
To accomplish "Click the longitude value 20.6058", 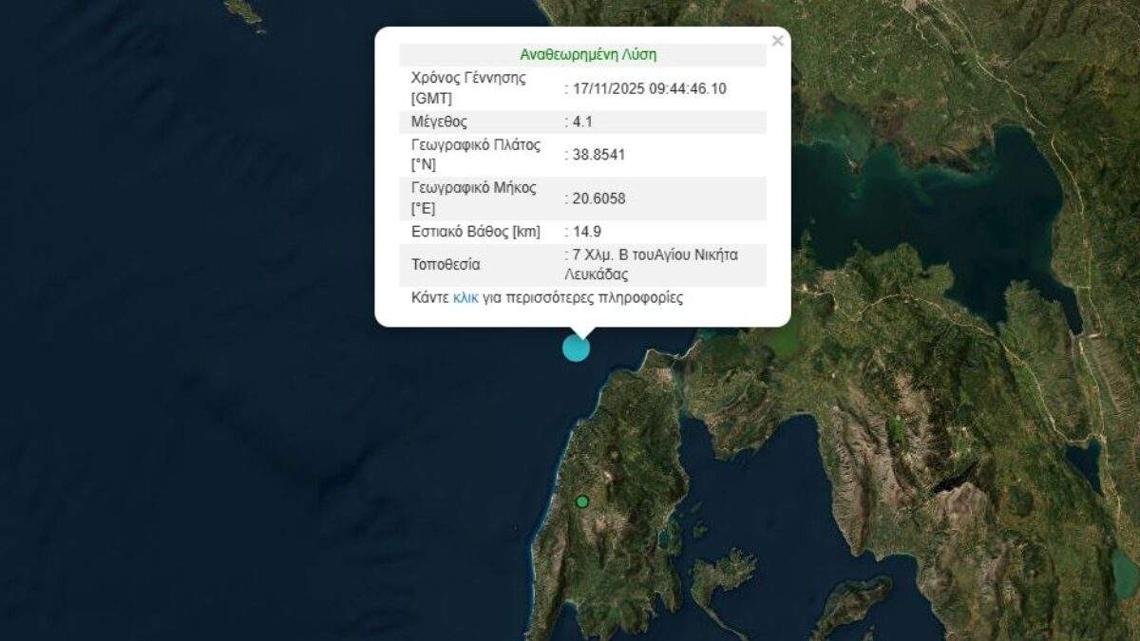I will click(598, 198).
